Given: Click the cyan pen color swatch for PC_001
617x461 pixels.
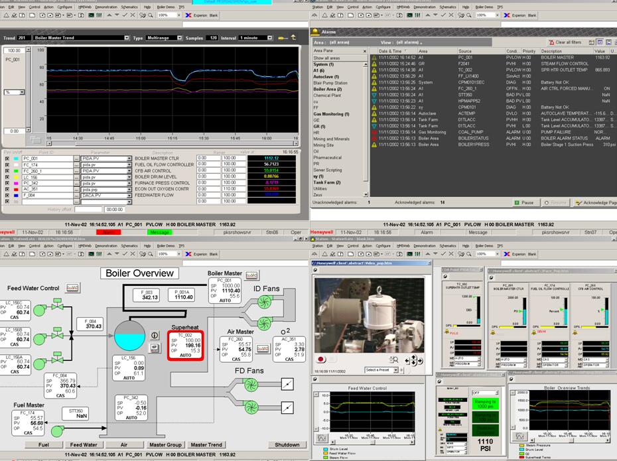Looking at the screenshot, I should tap(16, 159).
